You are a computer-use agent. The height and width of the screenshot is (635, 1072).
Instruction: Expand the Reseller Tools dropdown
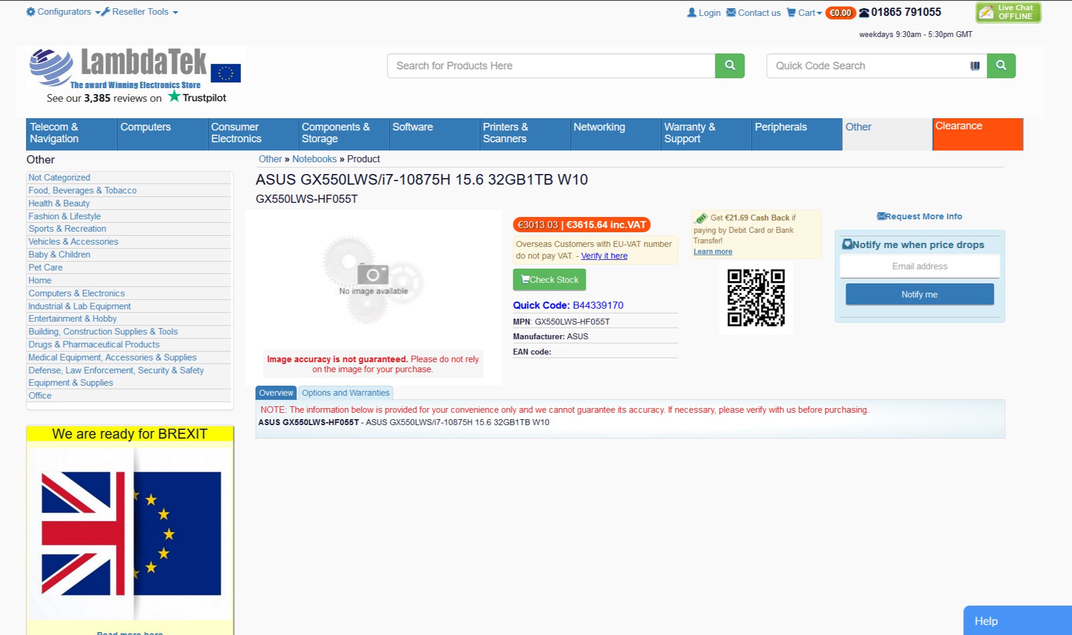[140, 12]
